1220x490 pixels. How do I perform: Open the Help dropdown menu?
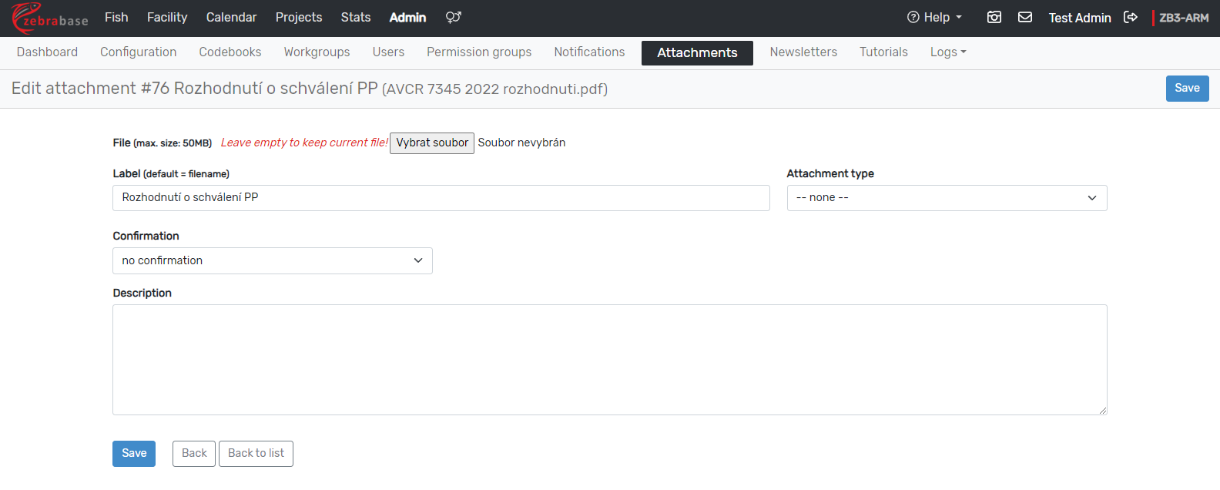(x=935, y=17)
